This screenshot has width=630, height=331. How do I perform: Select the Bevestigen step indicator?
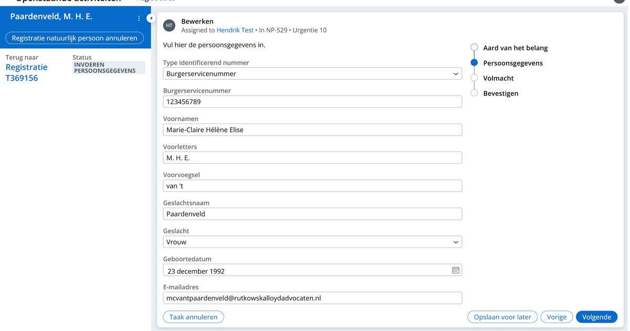click(475, 94)
